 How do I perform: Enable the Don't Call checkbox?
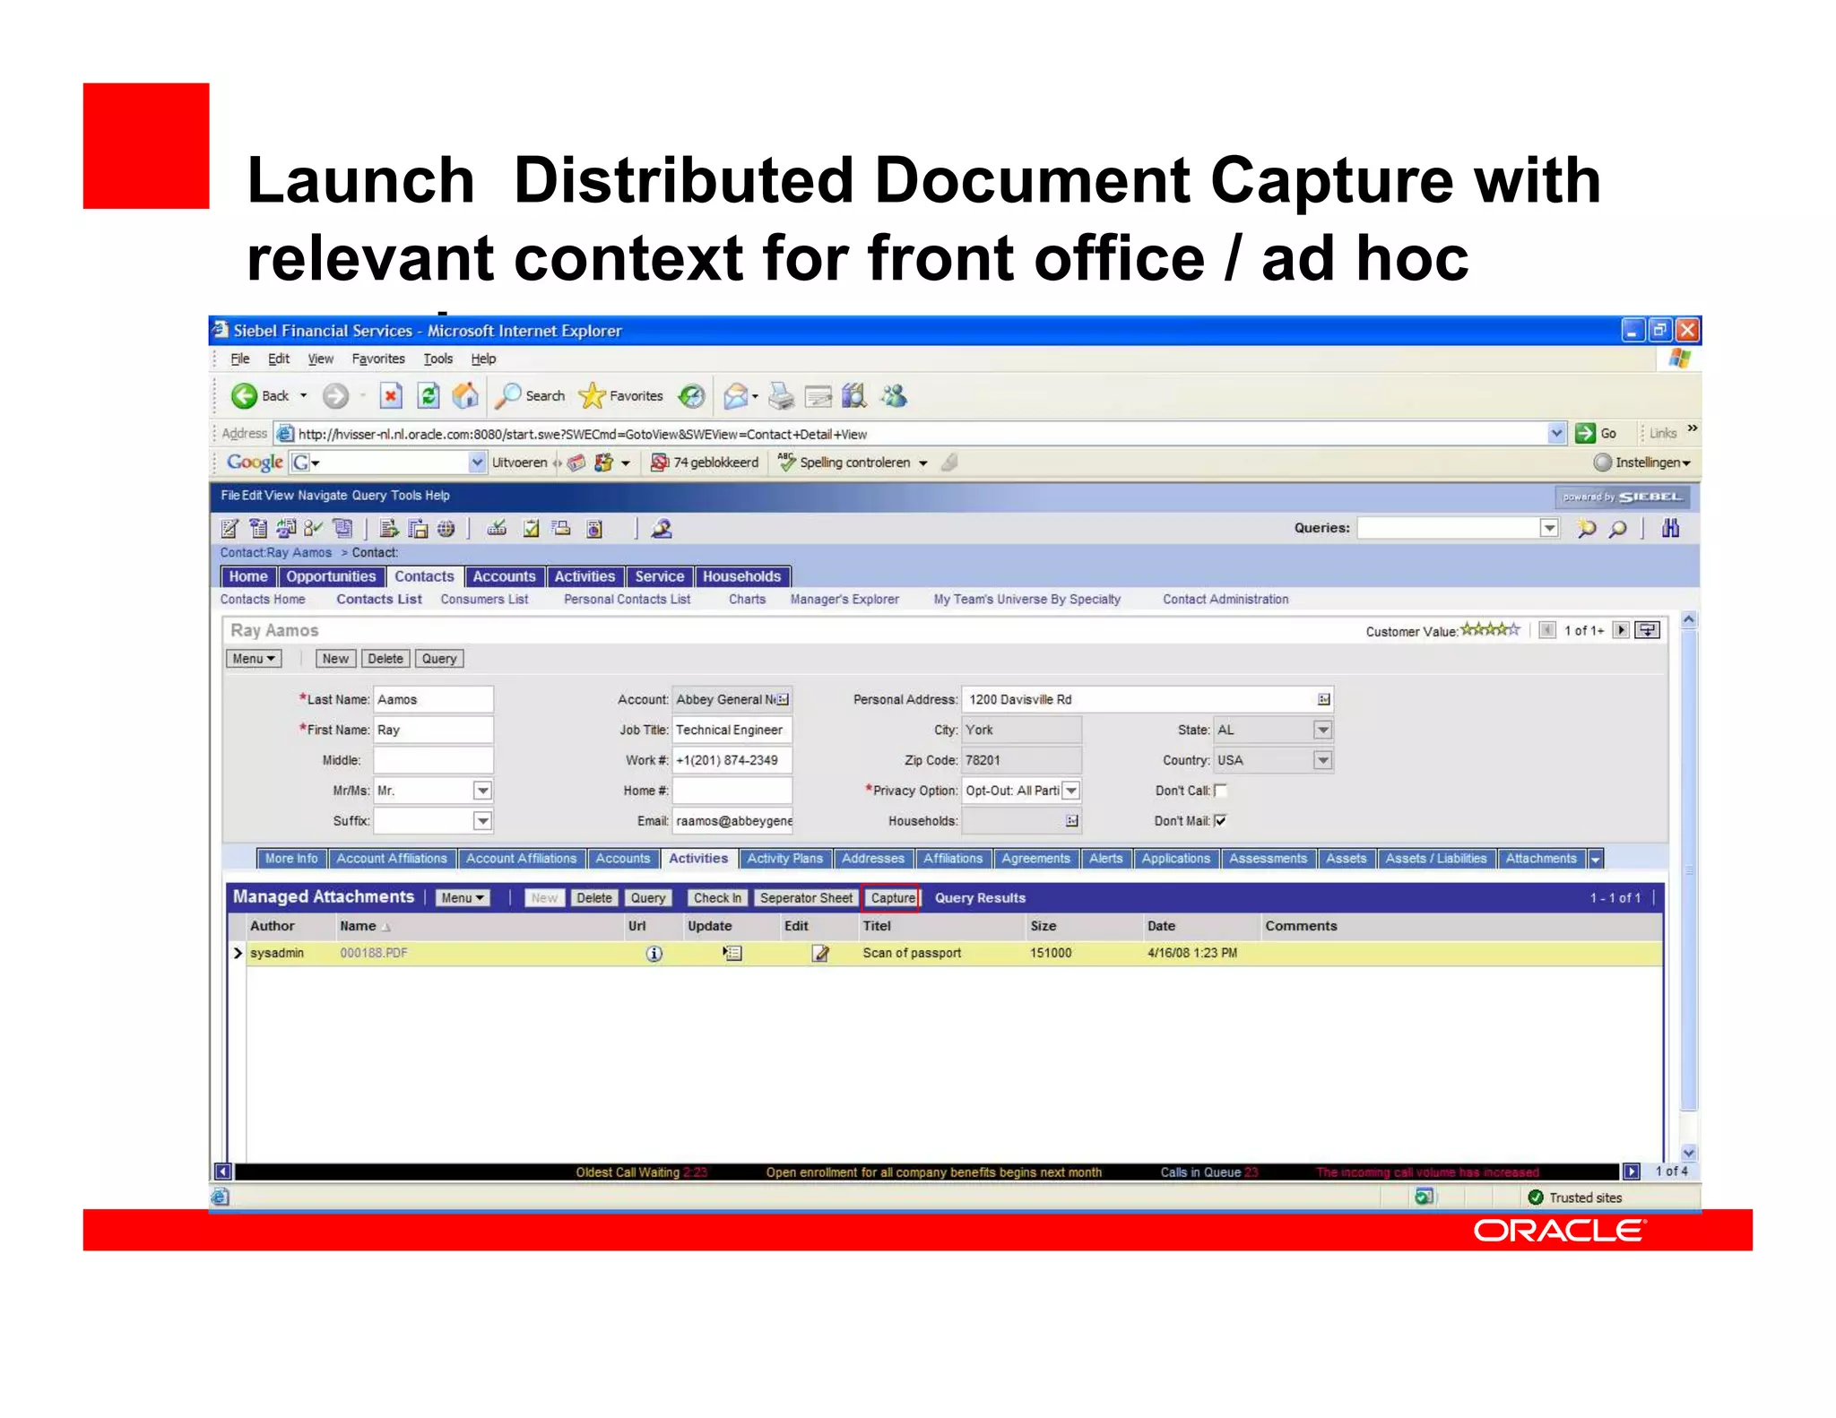point(1220,791)
